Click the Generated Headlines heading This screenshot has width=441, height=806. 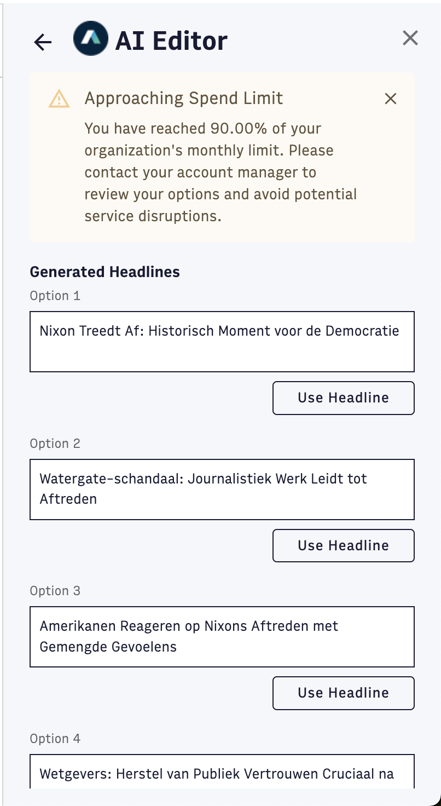(x=105, y=272)
